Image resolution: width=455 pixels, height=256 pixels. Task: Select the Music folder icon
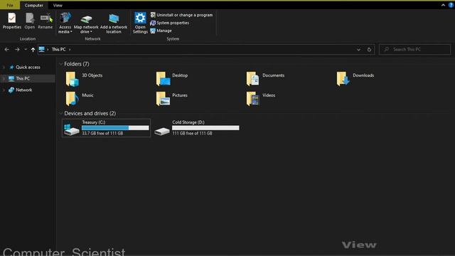pos(72,99)
